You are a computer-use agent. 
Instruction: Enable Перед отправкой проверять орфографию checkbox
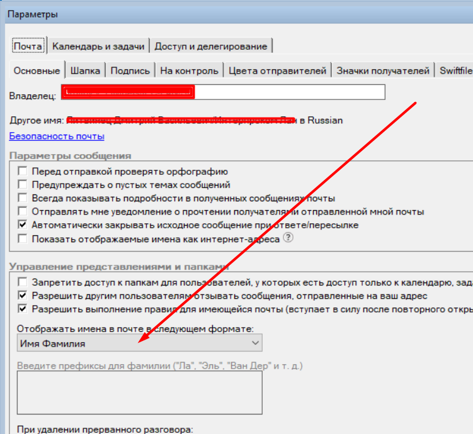coord(23,171)
